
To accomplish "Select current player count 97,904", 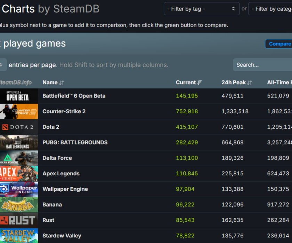I will (x=185, y=189).
